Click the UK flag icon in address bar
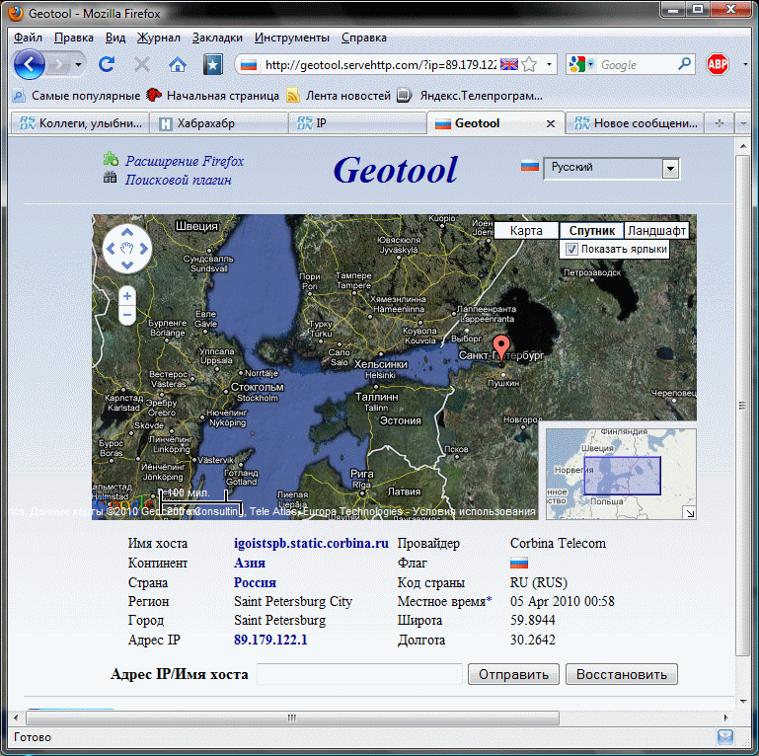Viewport: 759px width, 756px height. click(x=508, y=64)
